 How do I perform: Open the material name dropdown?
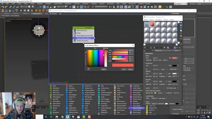[163, 51]
